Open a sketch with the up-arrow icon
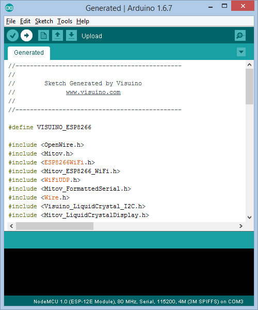 [57, 36]
